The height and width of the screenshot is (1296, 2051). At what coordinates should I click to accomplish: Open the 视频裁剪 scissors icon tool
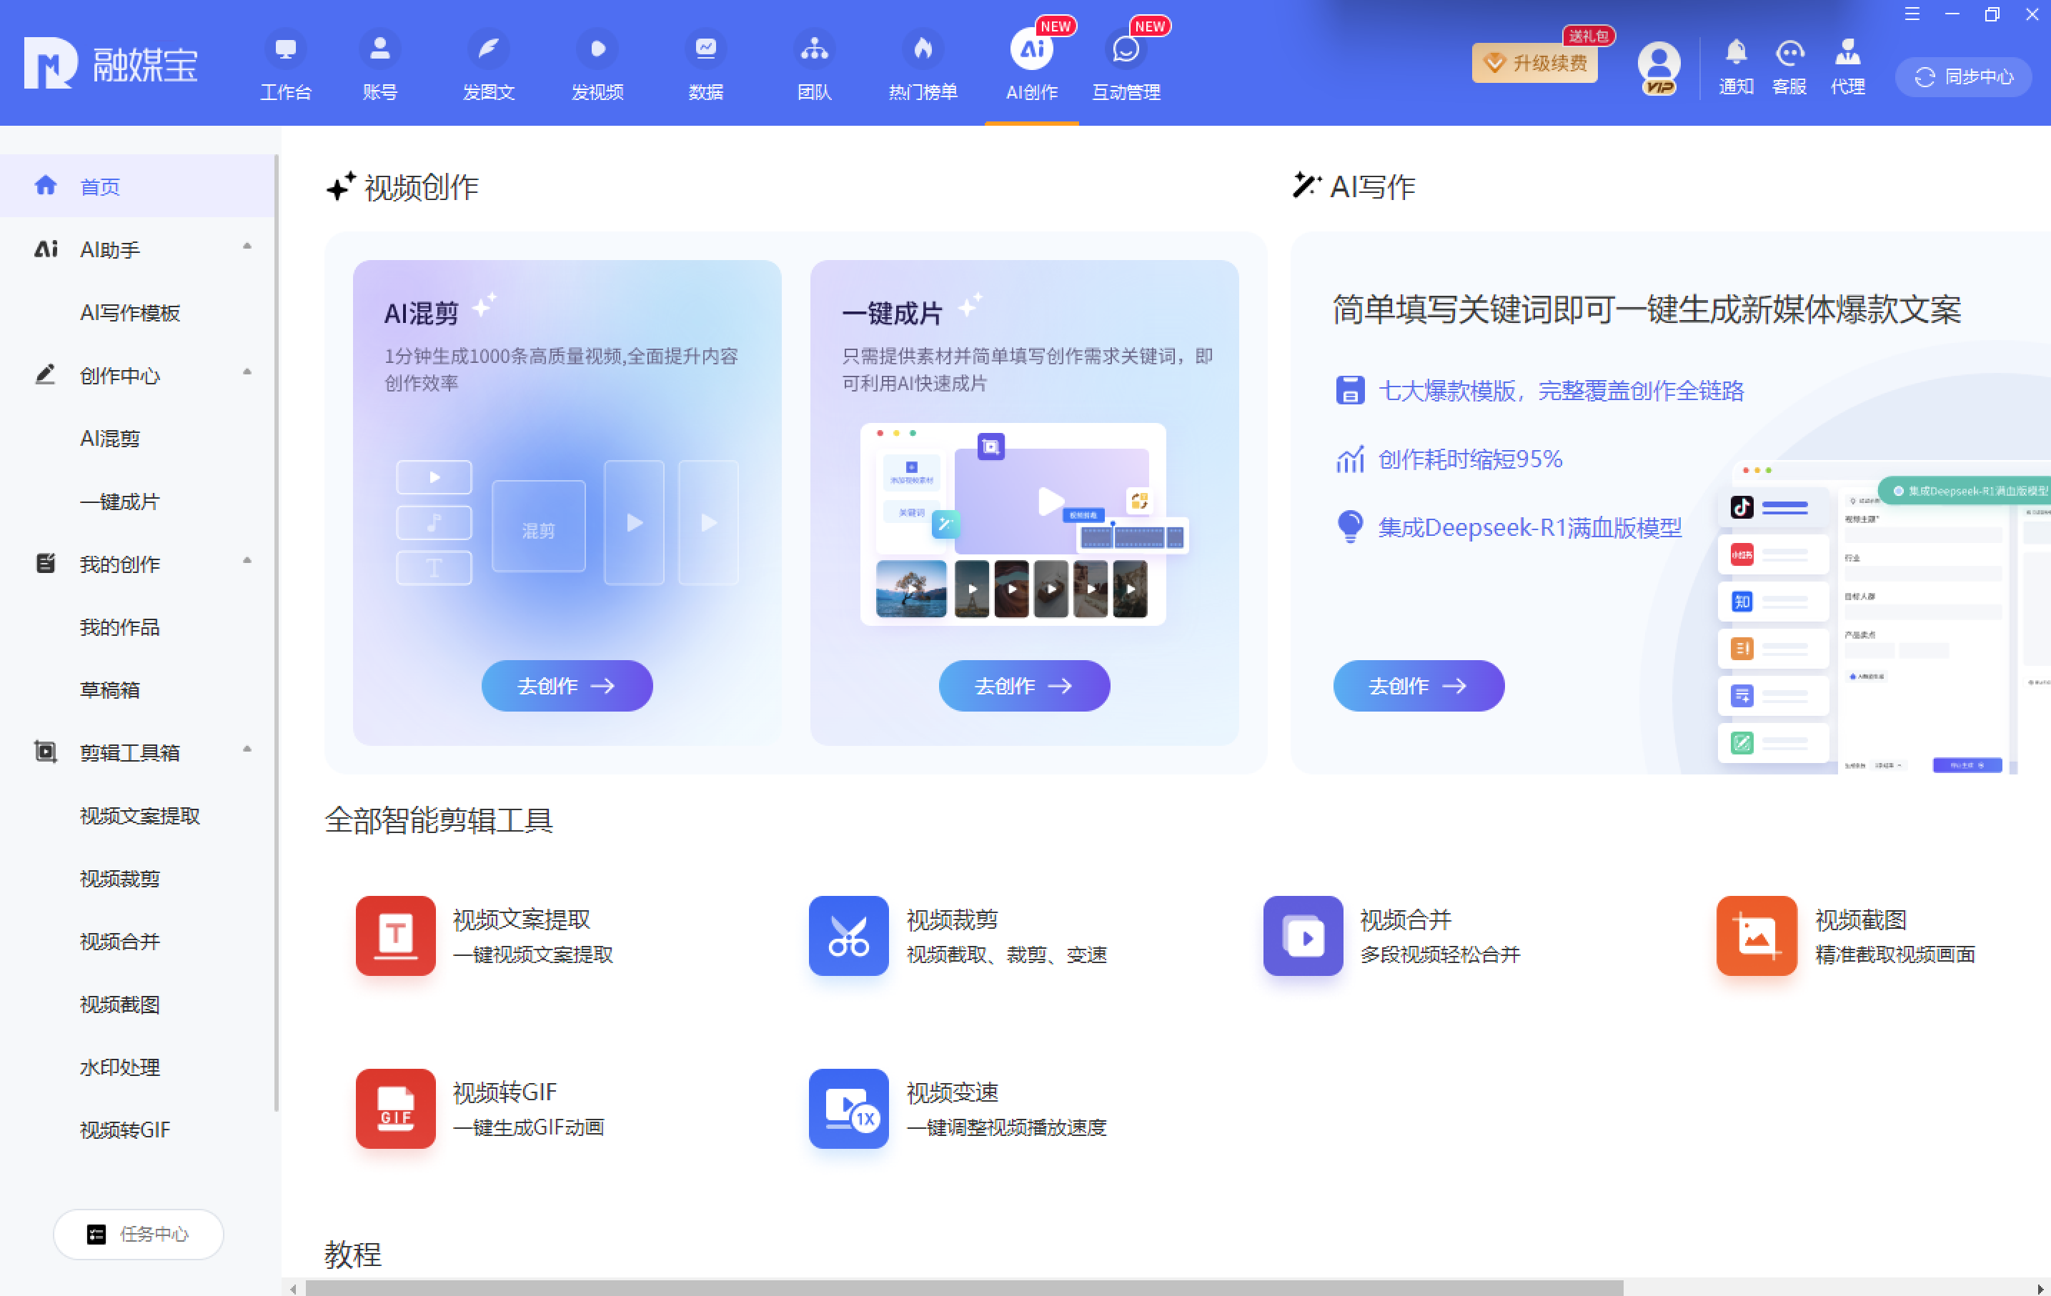pyautogui.click(x=848, y=935)
